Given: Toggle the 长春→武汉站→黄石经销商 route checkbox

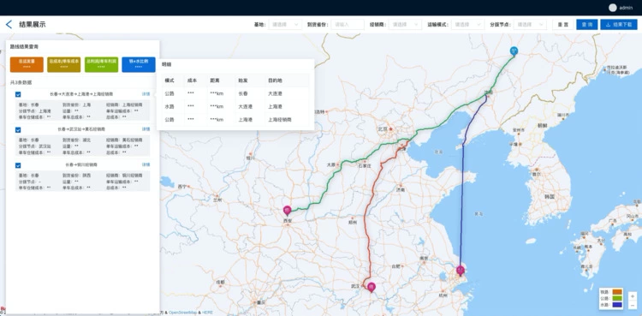Looking at the screenshot, I should coord(18,129).
